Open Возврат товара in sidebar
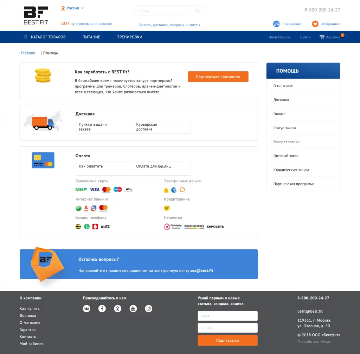This screenshot has height=354, width=360. pyautogui.click(x=303, y=142)
